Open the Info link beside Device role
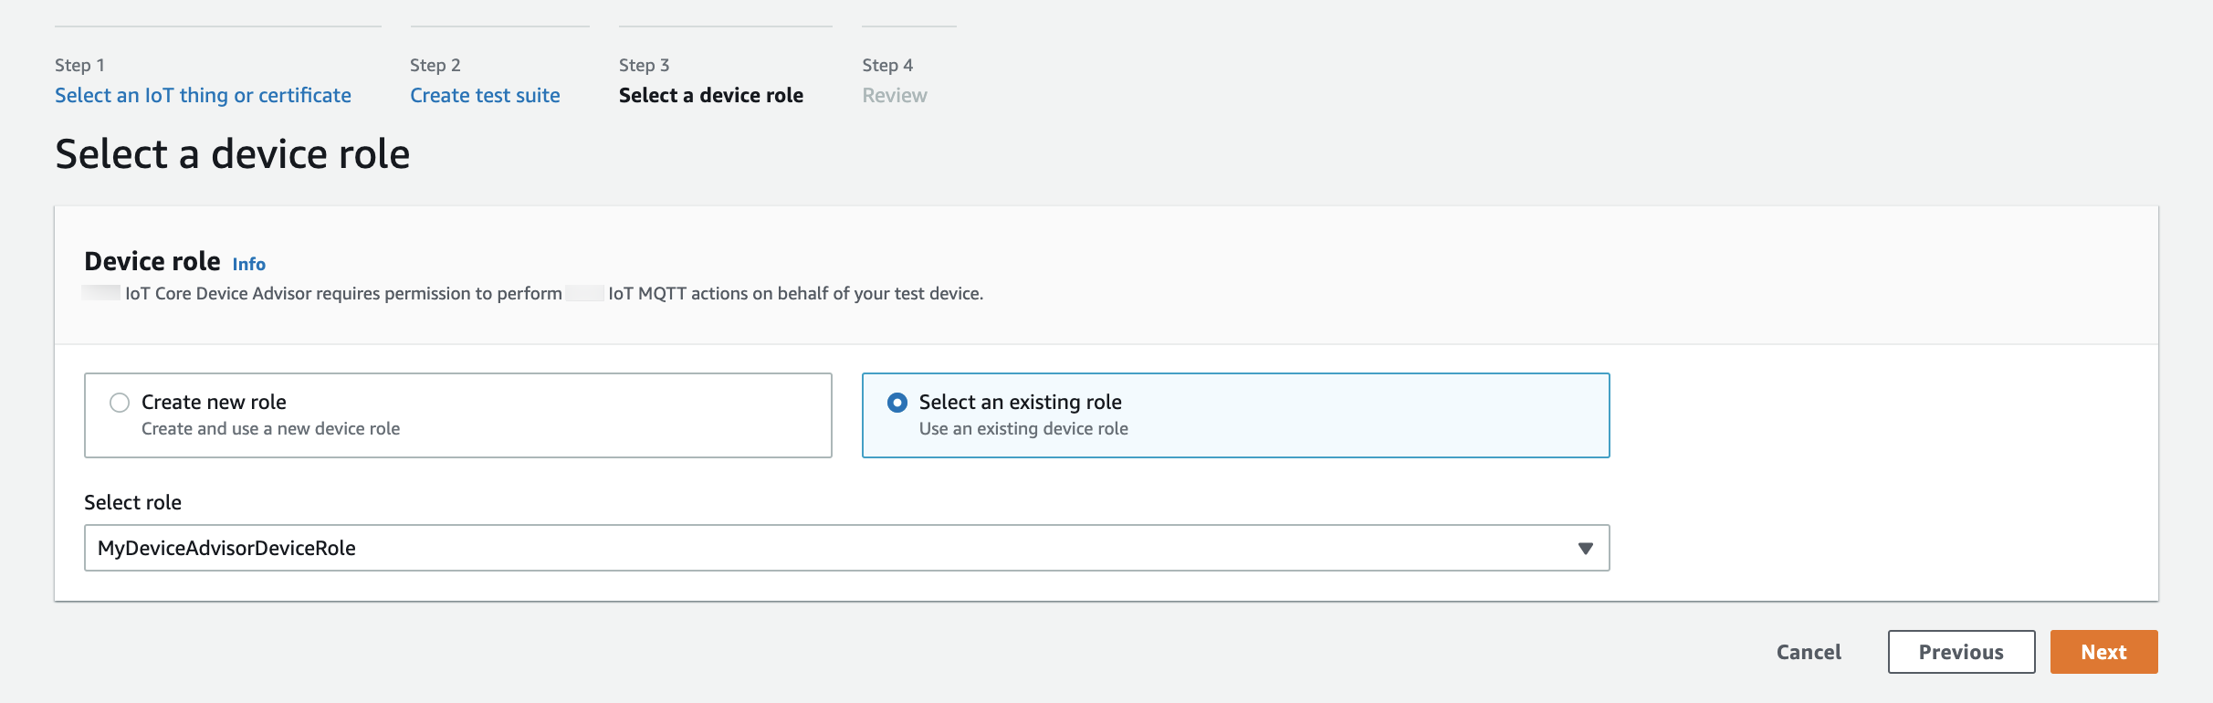The image size is (2213, 703). [248, 265]
